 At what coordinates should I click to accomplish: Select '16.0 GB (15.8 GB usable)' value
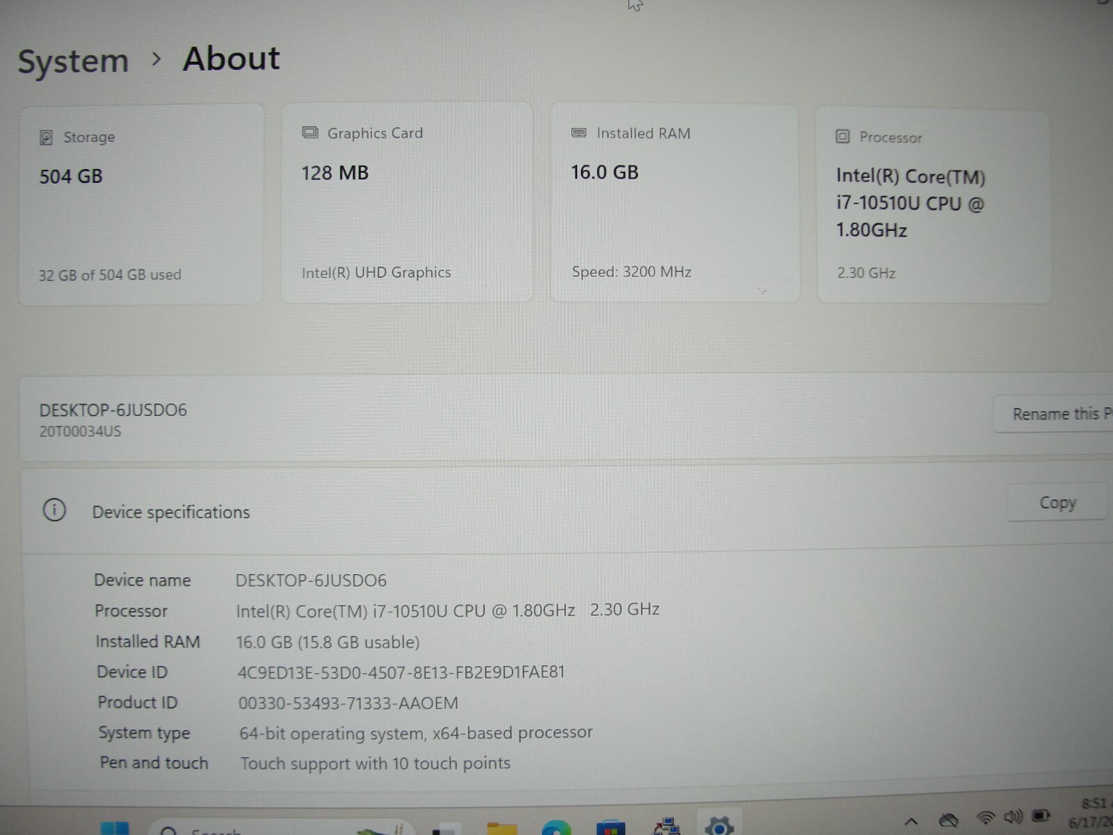point(328,642)
